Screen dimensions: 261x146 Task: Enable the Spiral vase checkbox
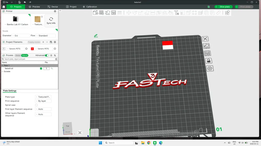tap(36, 105)
